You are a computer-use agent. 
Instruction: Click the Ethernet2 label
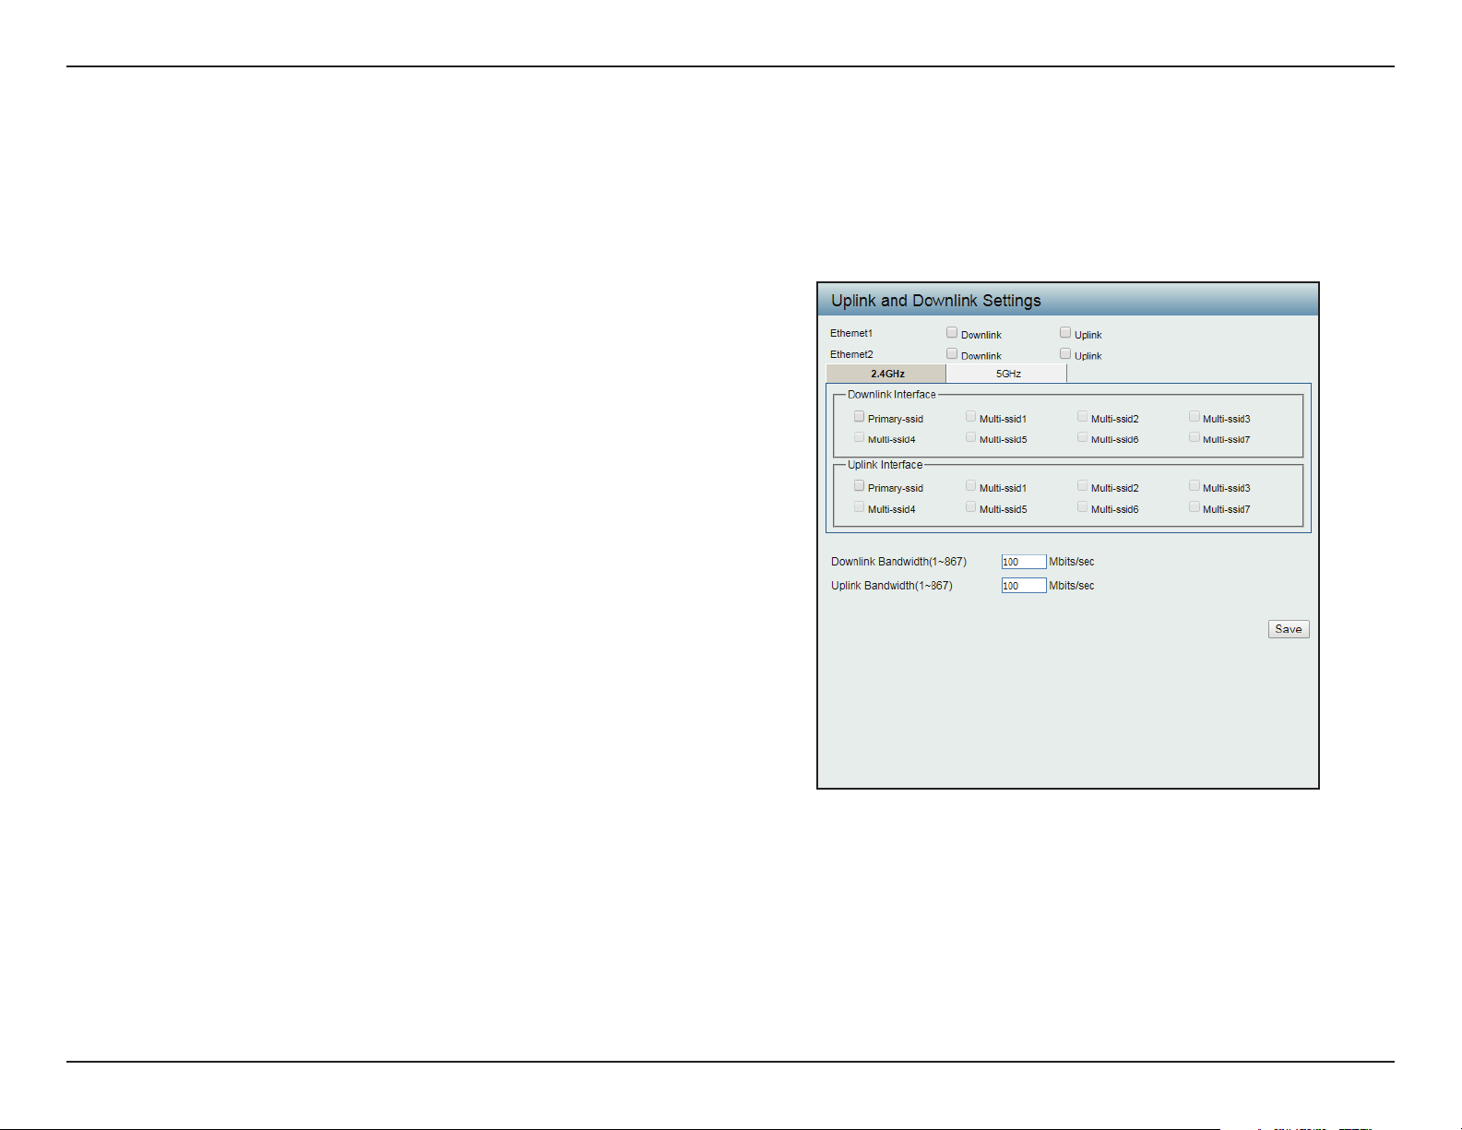tap(851, 354)
